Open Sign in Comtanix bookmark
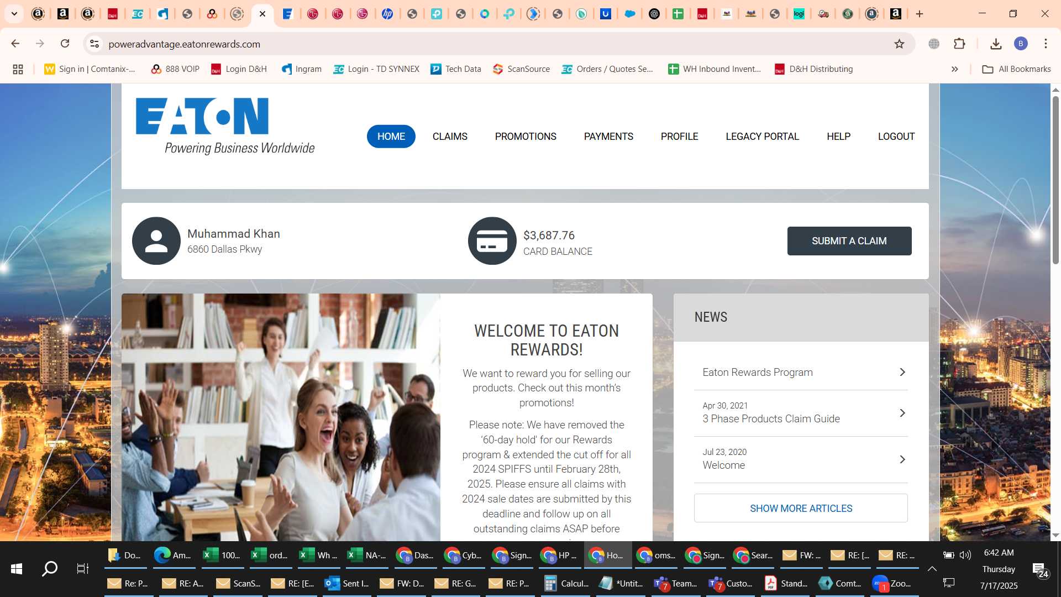This screenshot has height=597, width=1061. tap(90, 69)
